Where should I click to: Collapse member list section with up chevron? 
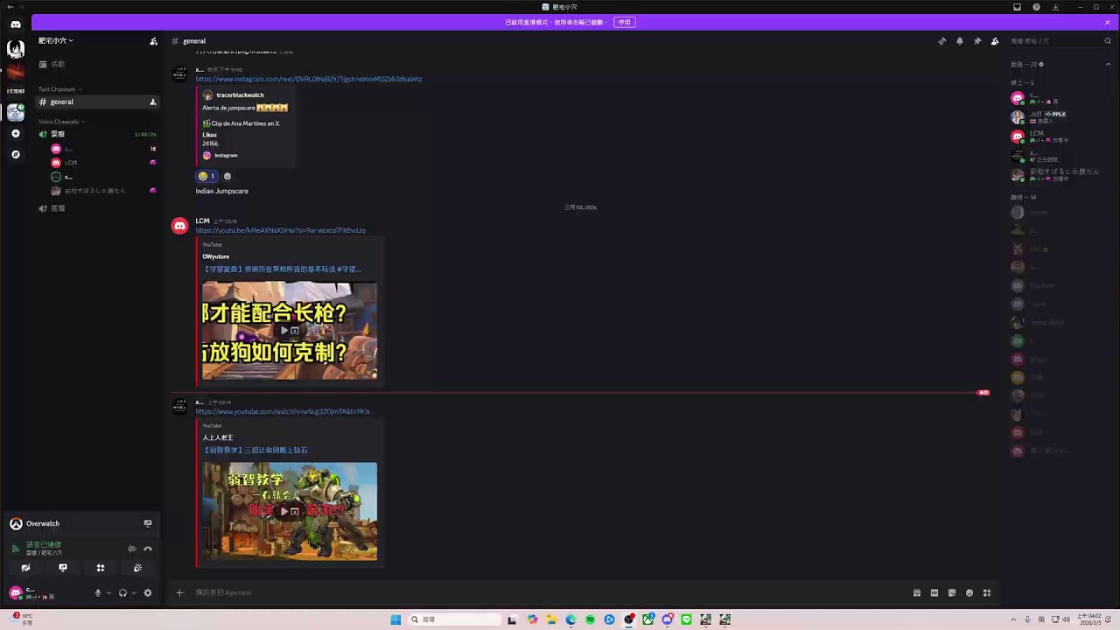coord(1108,65)
